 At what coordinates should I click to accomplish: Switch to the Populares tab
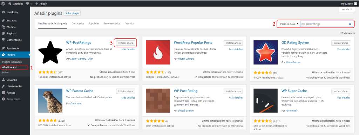point(94,23)
